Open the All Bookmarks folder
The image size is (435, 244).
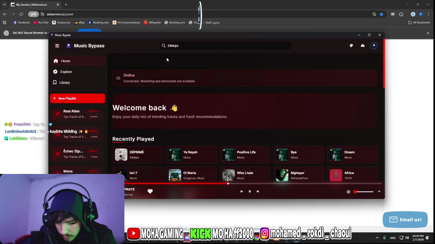click(x=419, y=22)
